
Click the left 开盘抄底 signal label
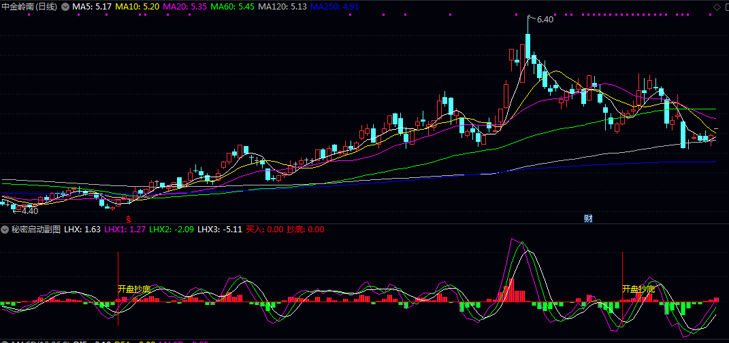(x=133, y=289)
